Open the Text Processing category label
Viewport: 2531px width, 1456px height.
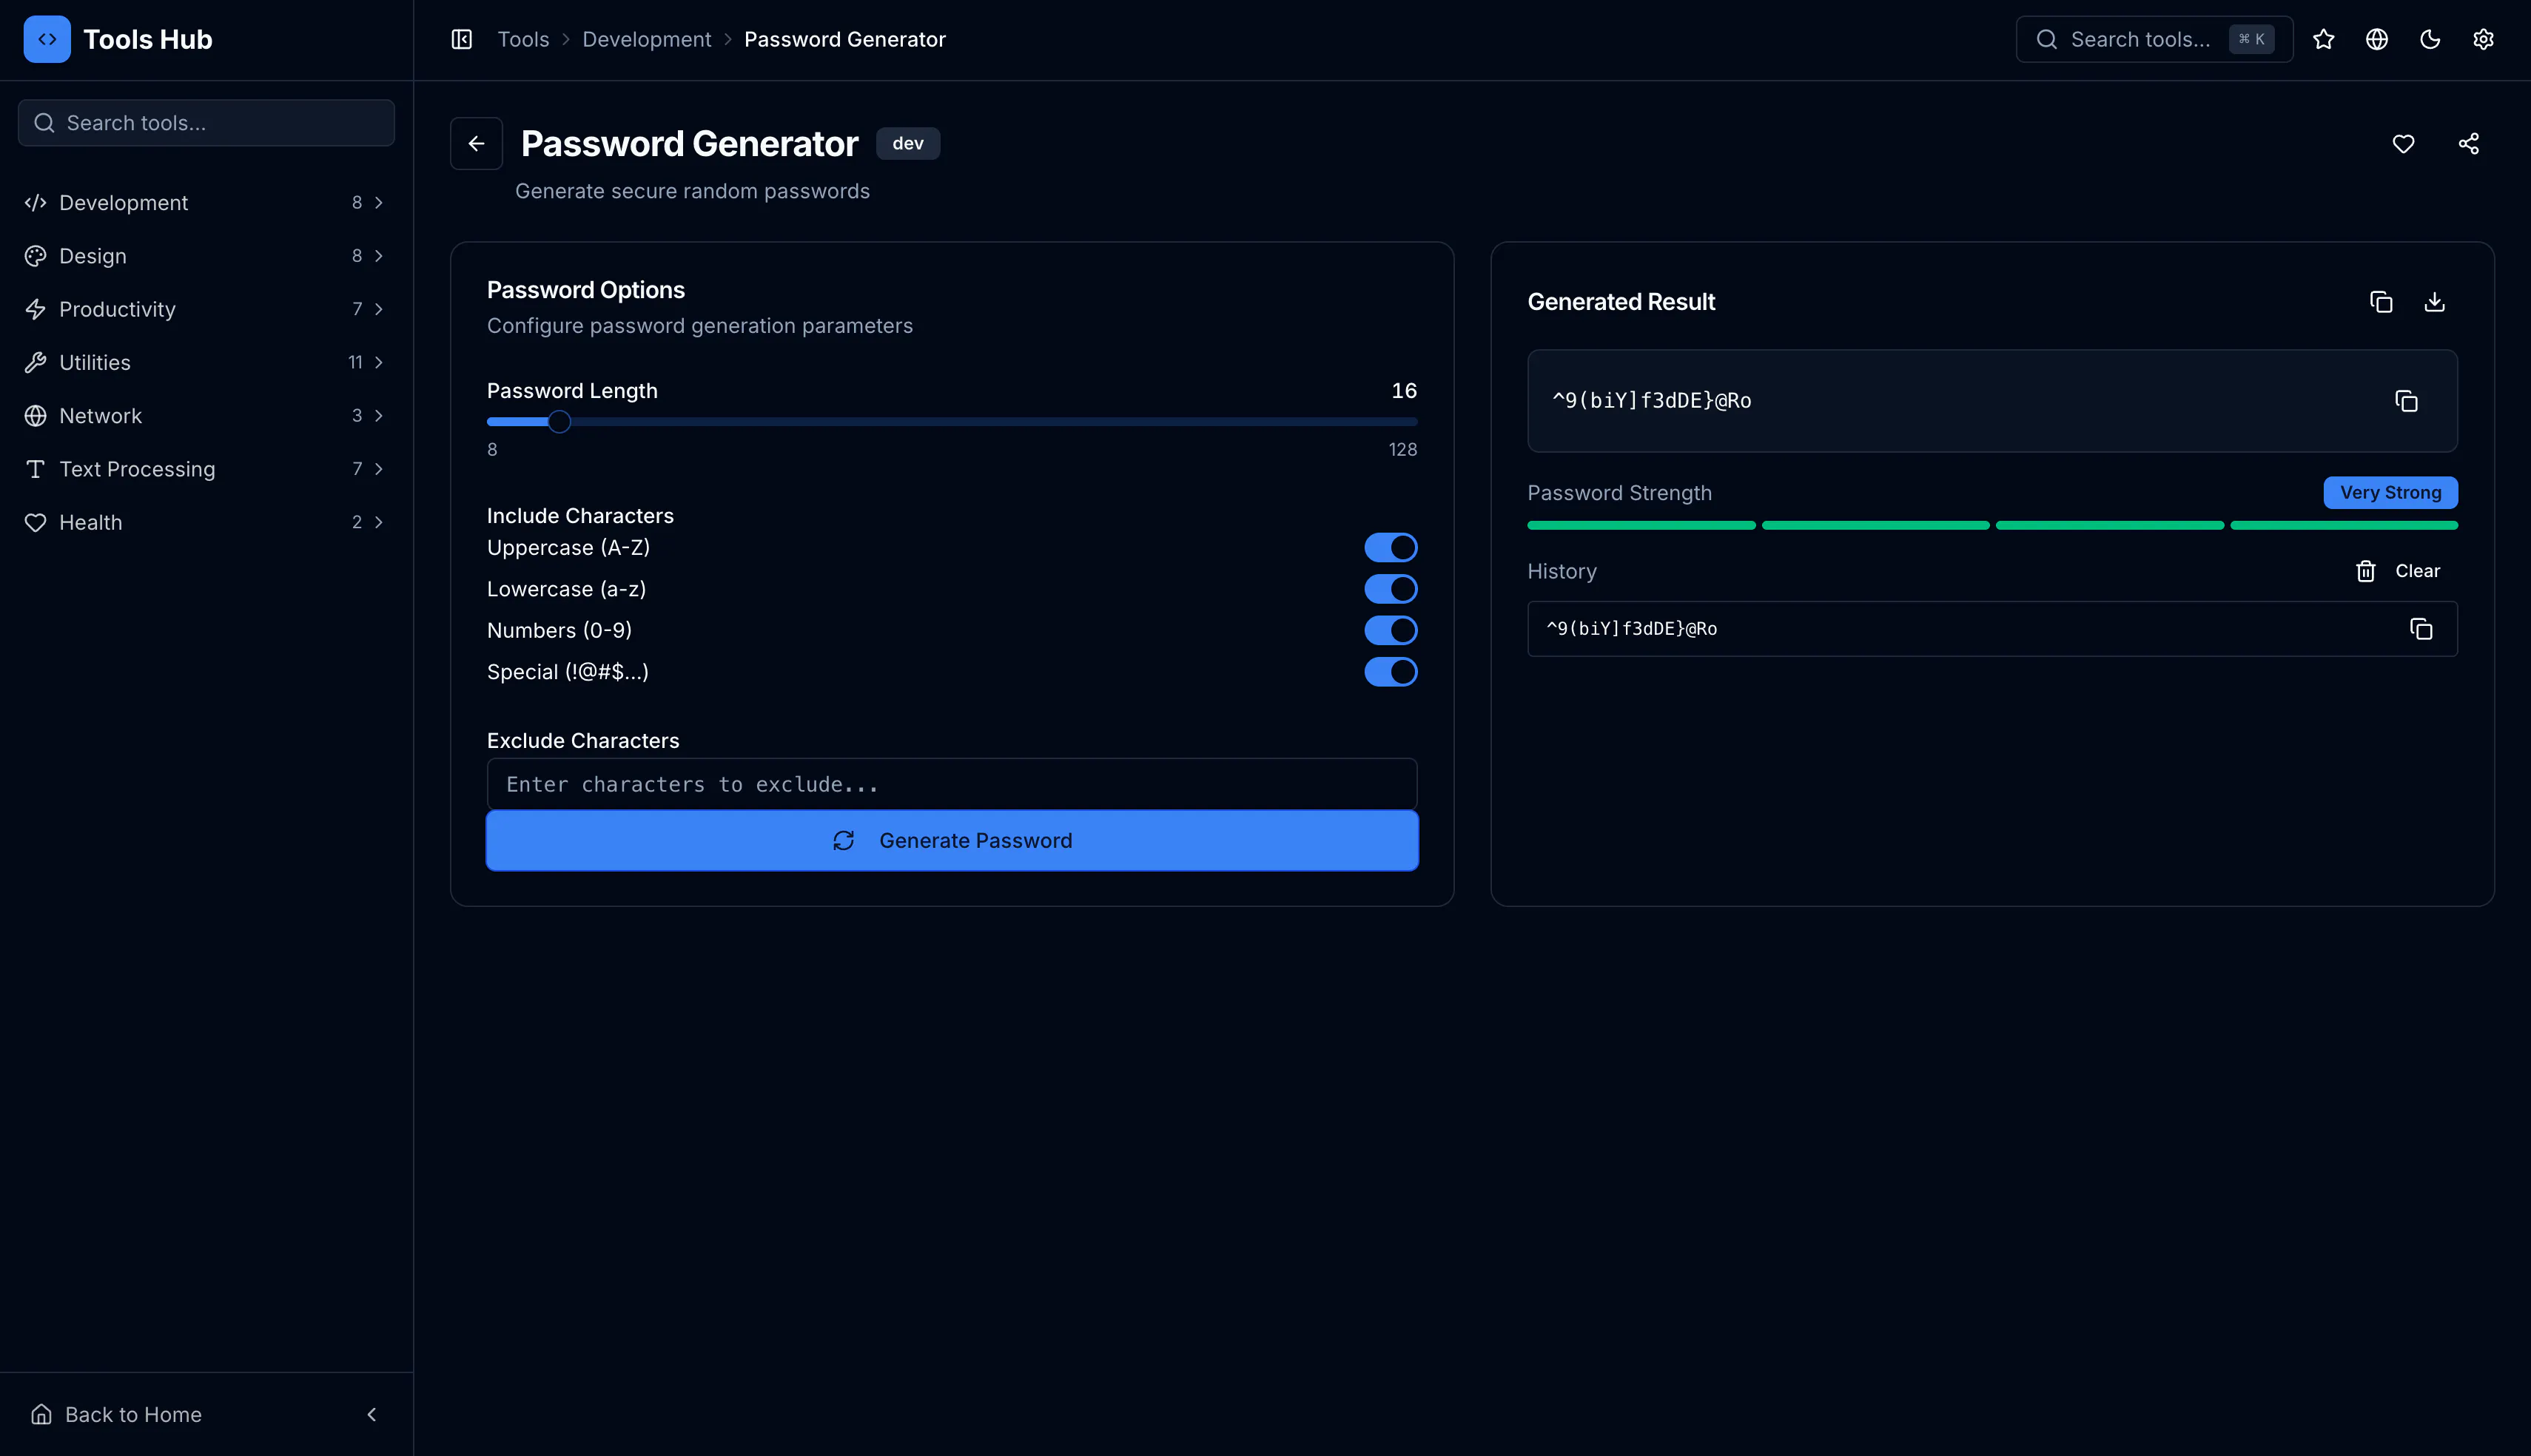(137, 469)
